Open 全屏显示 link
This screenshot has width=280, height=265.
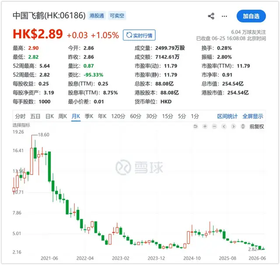coord(253,116)
